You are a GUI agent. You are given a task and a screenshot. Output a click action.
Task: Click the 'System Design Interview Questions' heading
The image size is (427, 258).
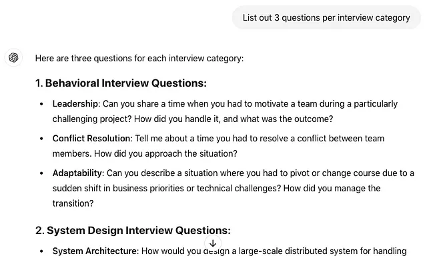tap(133, 231)
